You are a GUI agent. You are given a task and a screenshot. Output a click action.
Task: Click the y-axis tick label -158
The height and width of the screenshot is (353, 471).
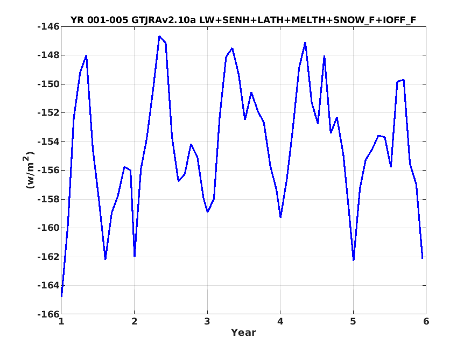pos(48,199)
